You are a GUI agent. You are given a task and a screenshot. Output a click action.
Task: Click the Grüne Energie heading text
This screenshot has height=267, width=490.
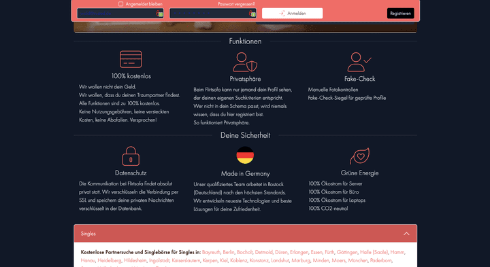(x=359, y=173)
